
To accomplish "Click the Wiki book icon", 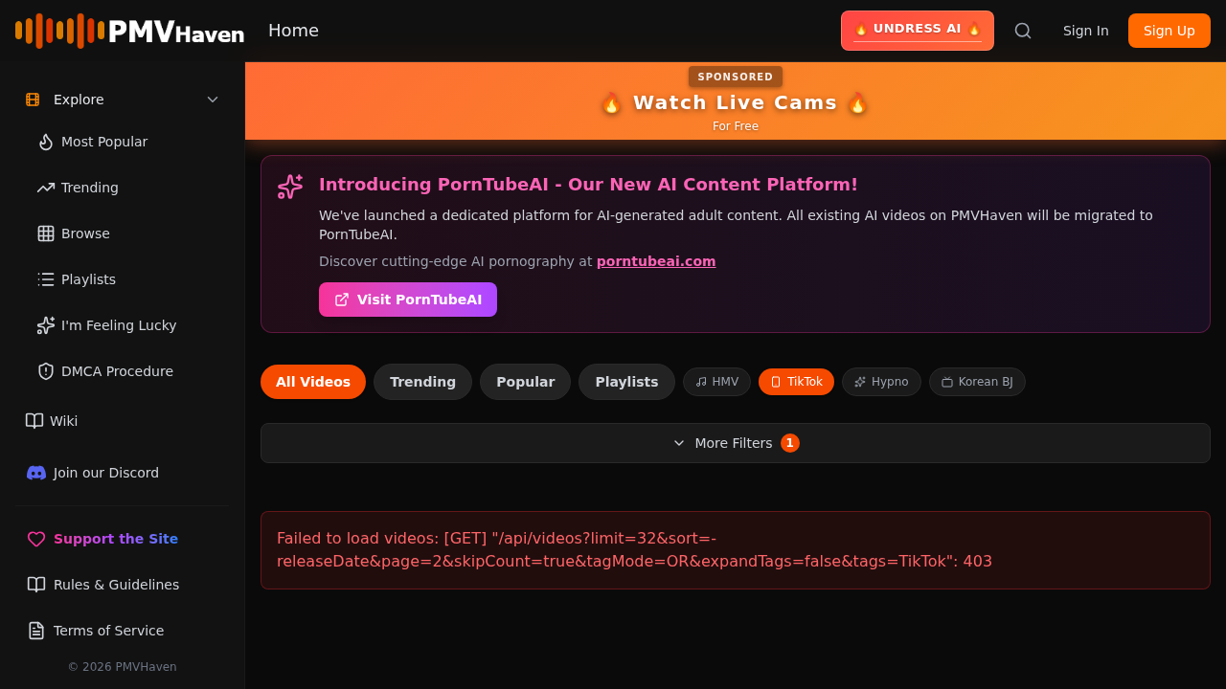I will pos(34,421).
